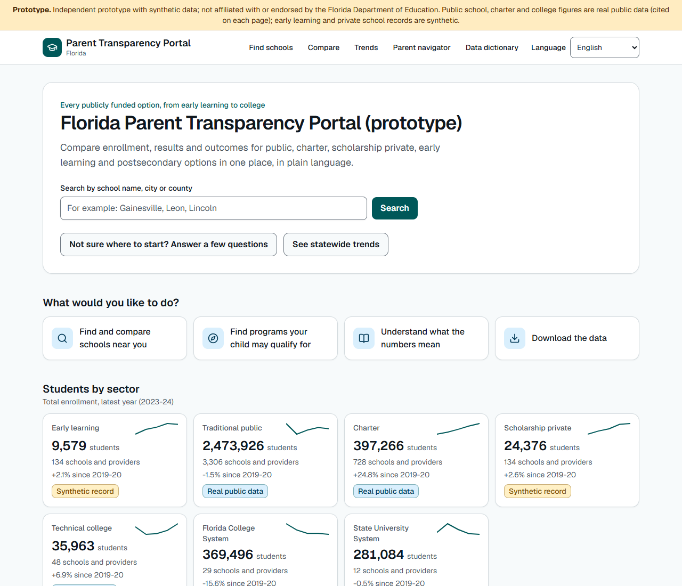
Task: Click the Early learning trend sparkline
Action: [x=157, y=429]
